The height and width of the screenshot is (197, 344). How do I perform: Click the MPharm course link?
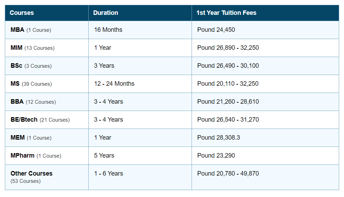pos(23,156)
